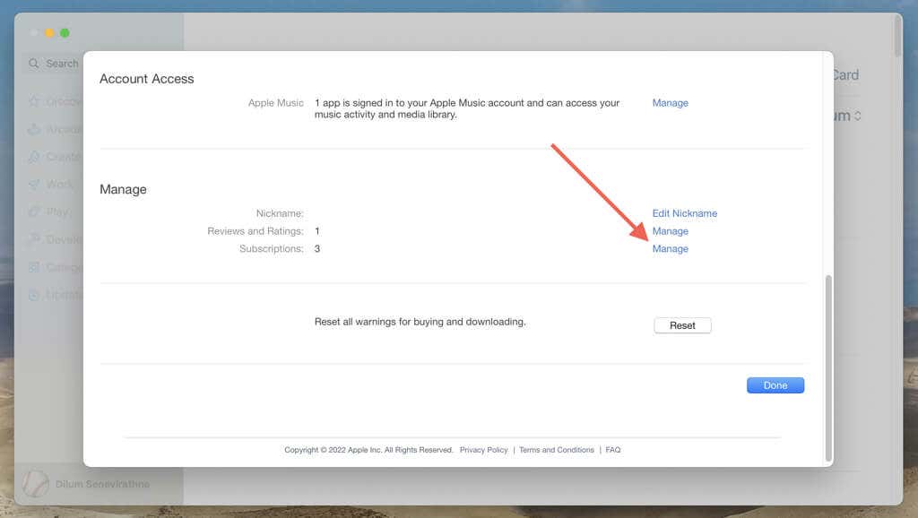This screenshot has width=918, height=518.
Task: Open Updates from the sidebar
Action: coord(56,295)
